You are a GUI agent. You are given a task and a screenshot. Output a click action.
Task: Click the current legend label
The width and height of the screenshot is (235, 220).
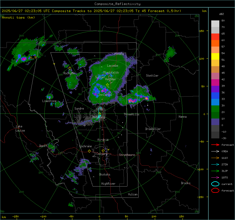227,184
